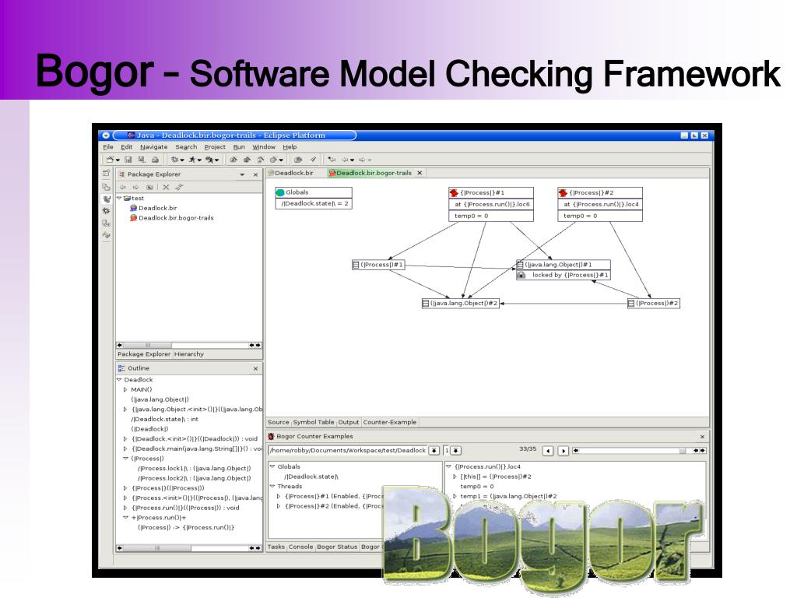
Task: Click the Save As toolbar icon
Action: (x=142, y=160)
